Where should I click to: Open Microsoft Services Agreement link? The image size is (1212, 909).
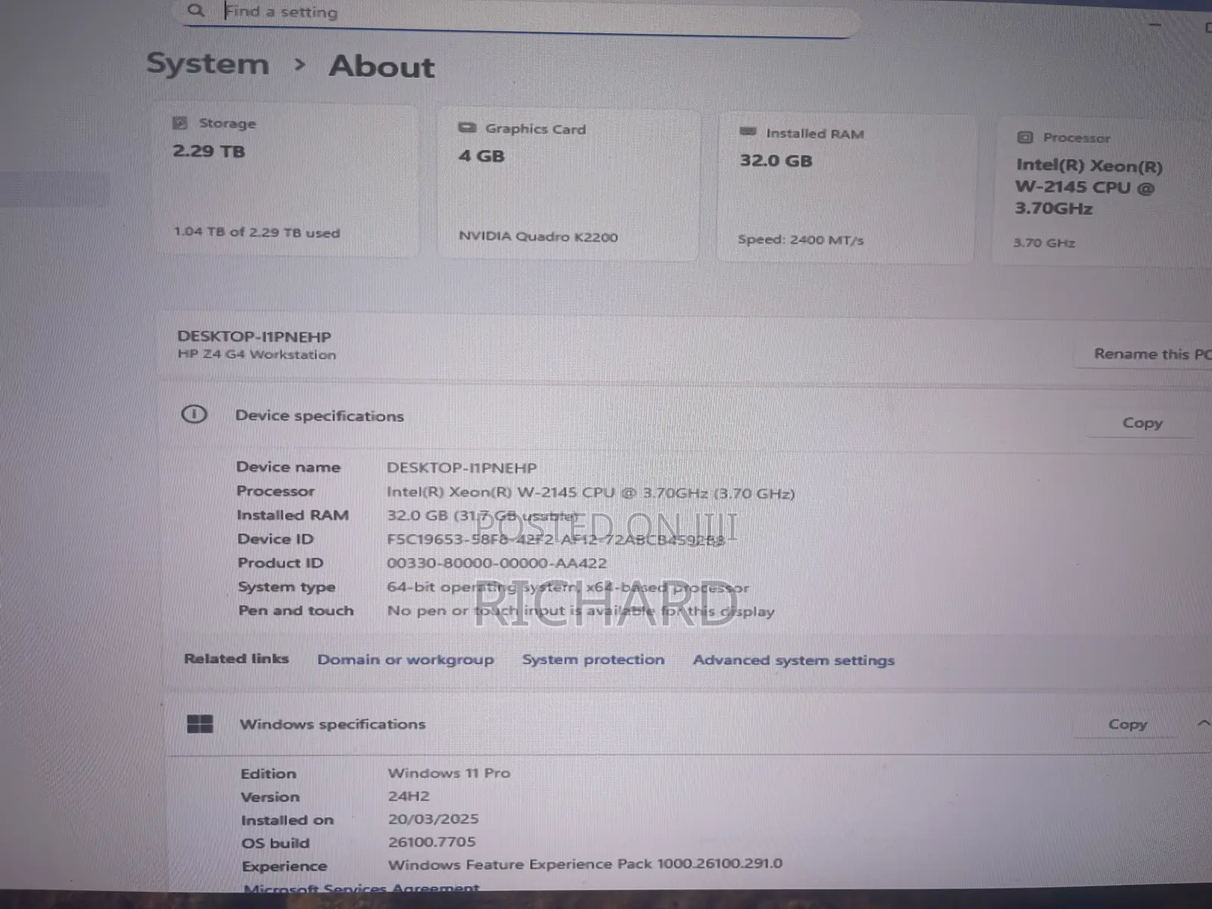pos(361,888)
